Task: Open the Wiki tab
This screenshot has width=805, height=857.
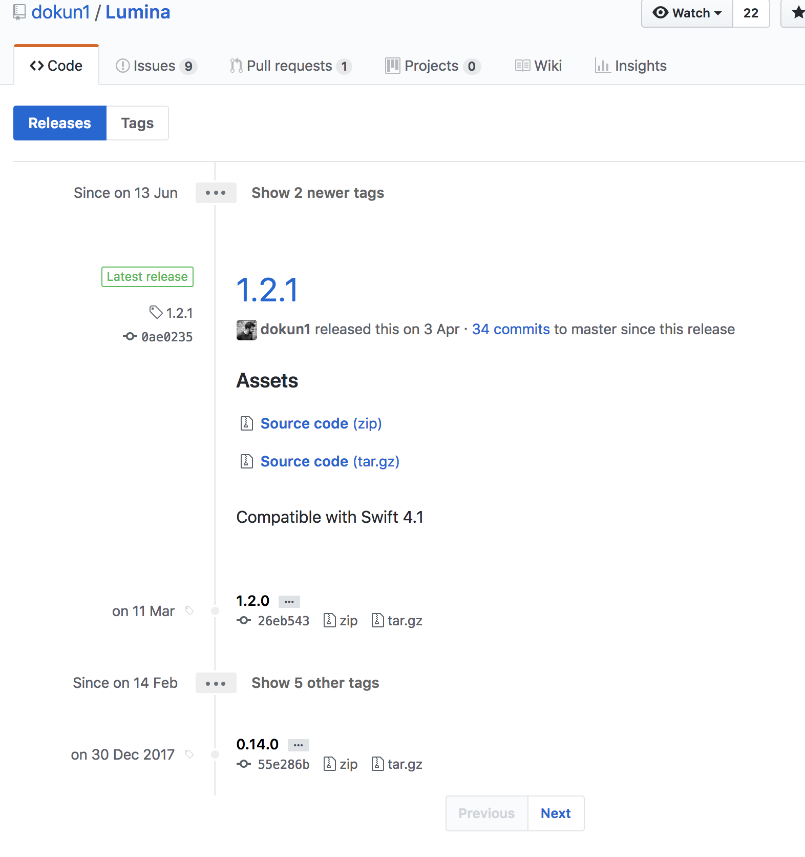Action: coord(539,66)
